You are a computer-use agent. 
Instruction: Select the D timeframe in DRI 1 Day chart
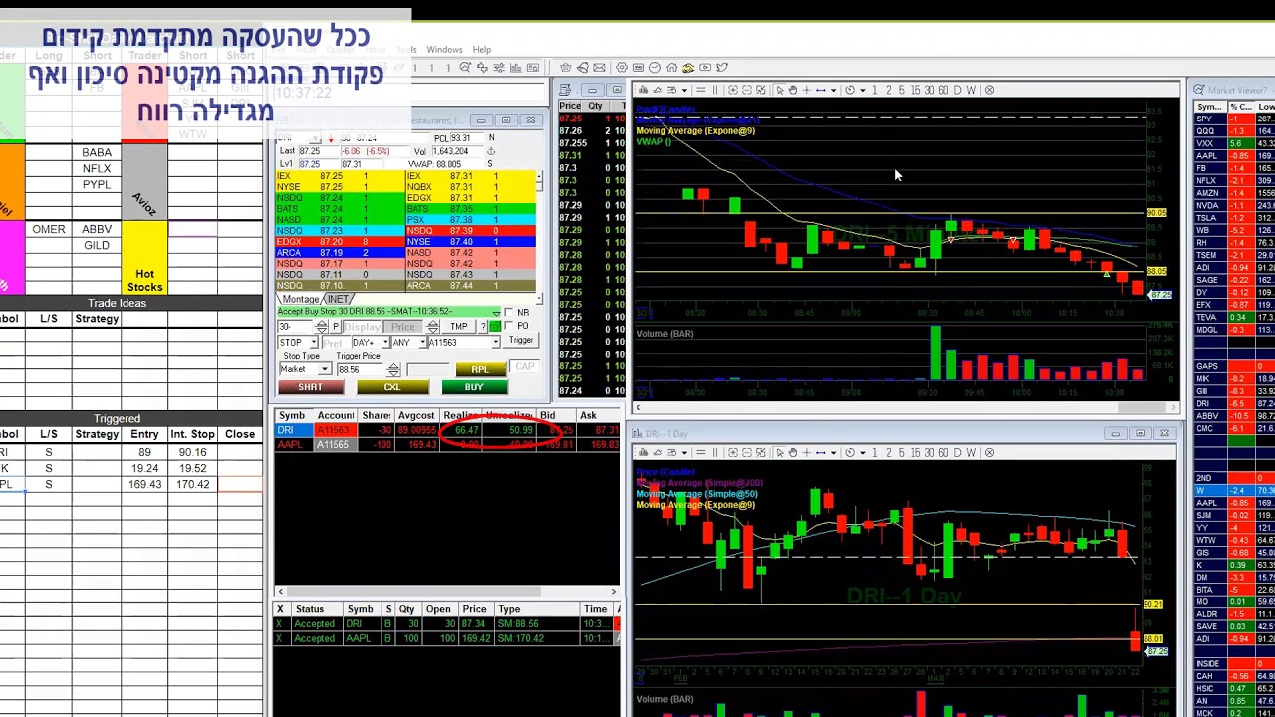(957, 452)
